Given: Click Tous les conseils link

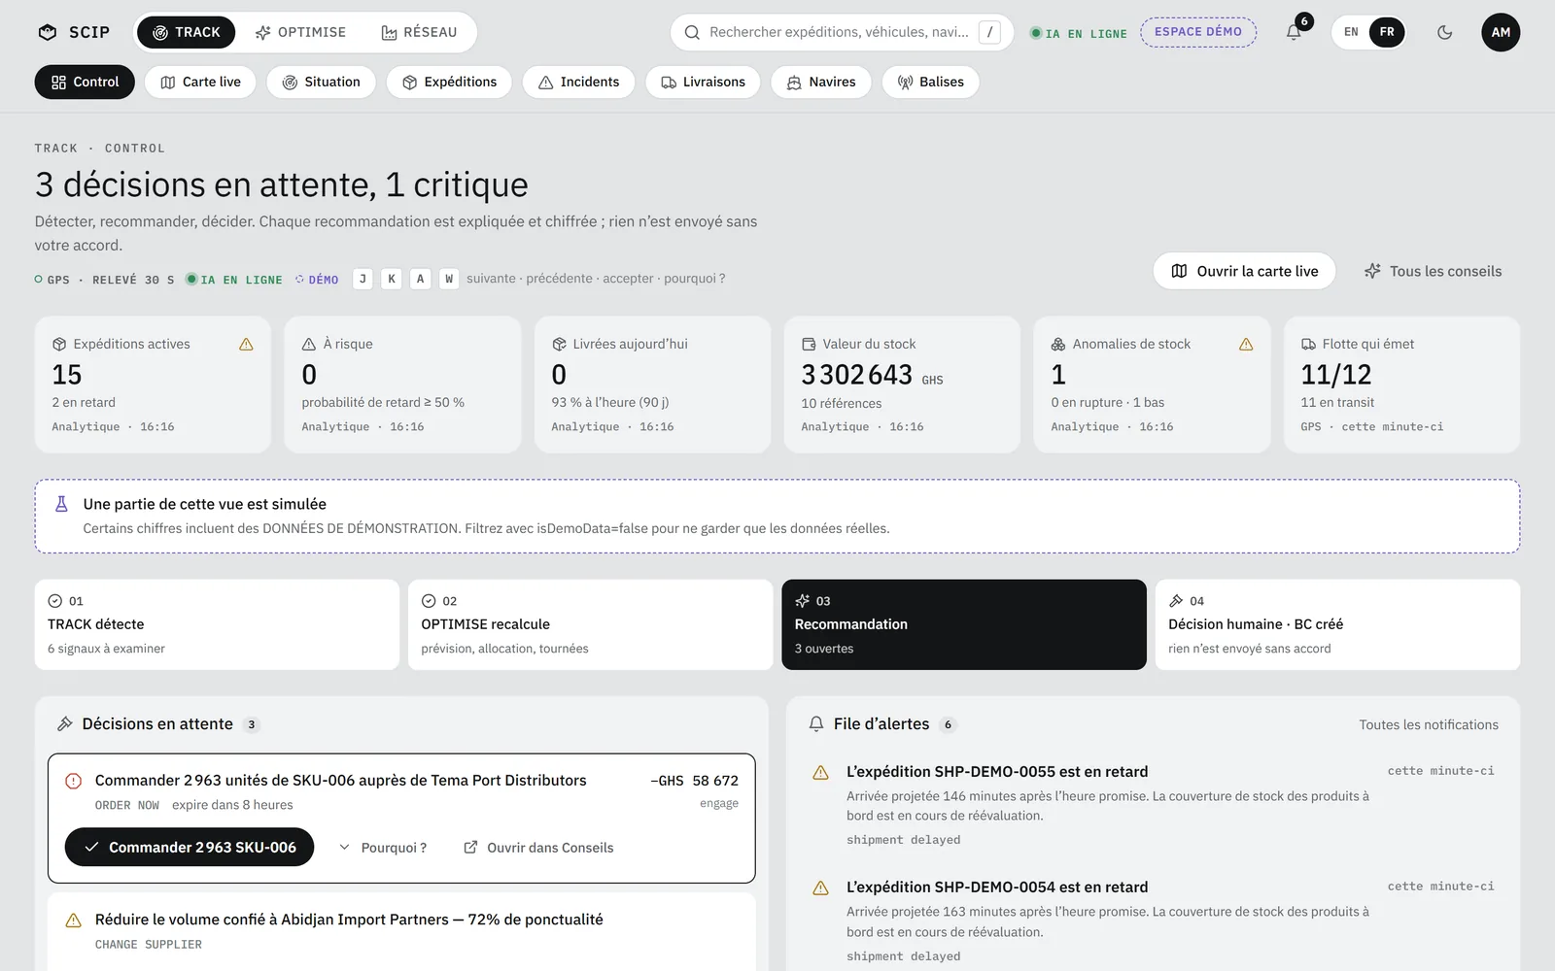Looking at the screenshot, I should point(1433,271).
